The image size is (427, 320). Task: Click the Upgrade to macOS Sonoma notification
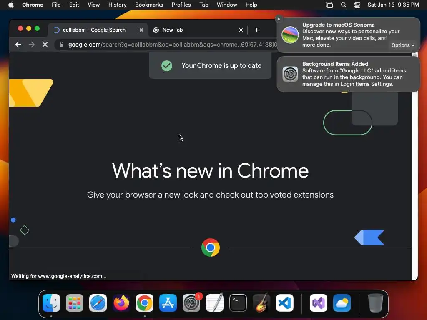pyautogui.click(x=348, y=35)
